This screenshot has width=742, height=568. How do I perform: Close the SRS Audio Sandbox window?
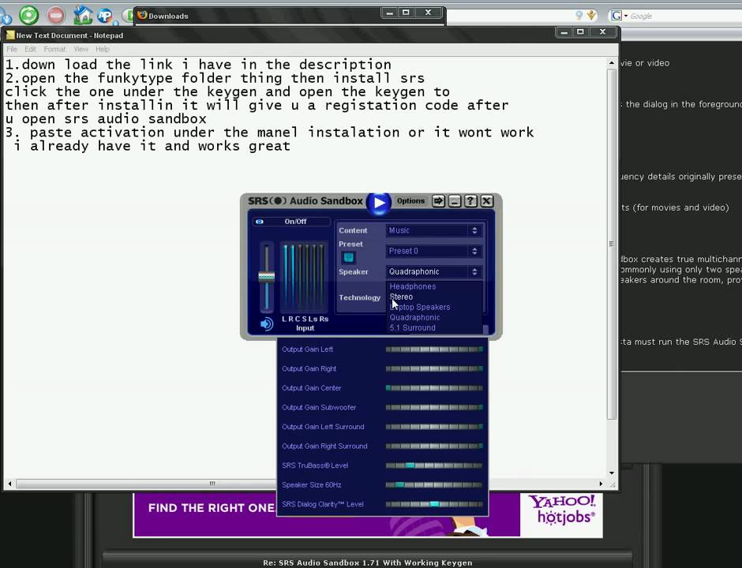(486, 201)
